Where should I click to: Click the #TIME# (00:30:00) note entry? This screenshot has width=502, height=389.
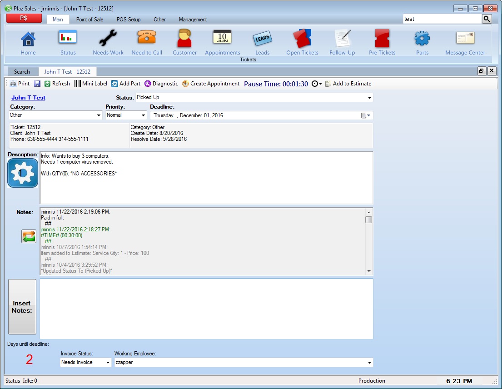pos(61,235)
